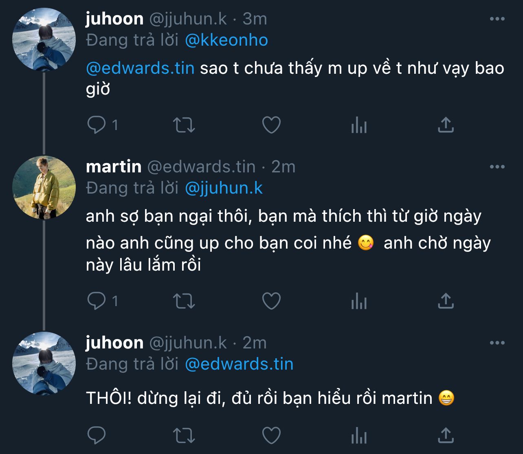Open more options on juhoon's last tweet
The width and height of the screenshot is (523, 454).
click(x=497, y=343)
